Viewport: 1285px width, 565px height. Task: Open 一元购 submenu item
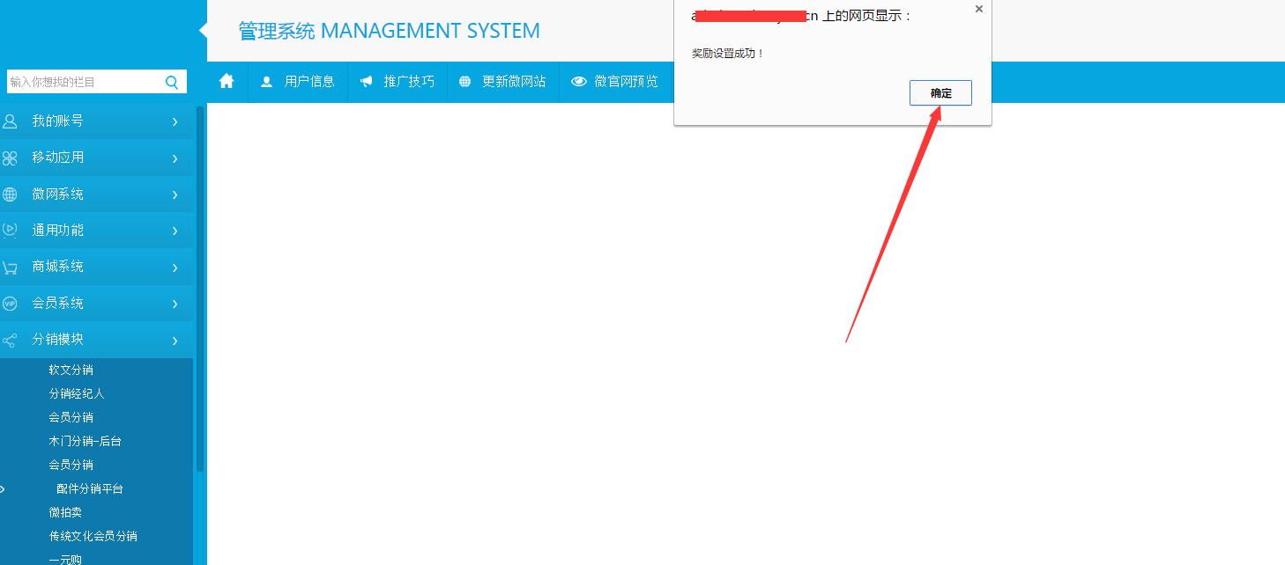click(x=65, y=559)
